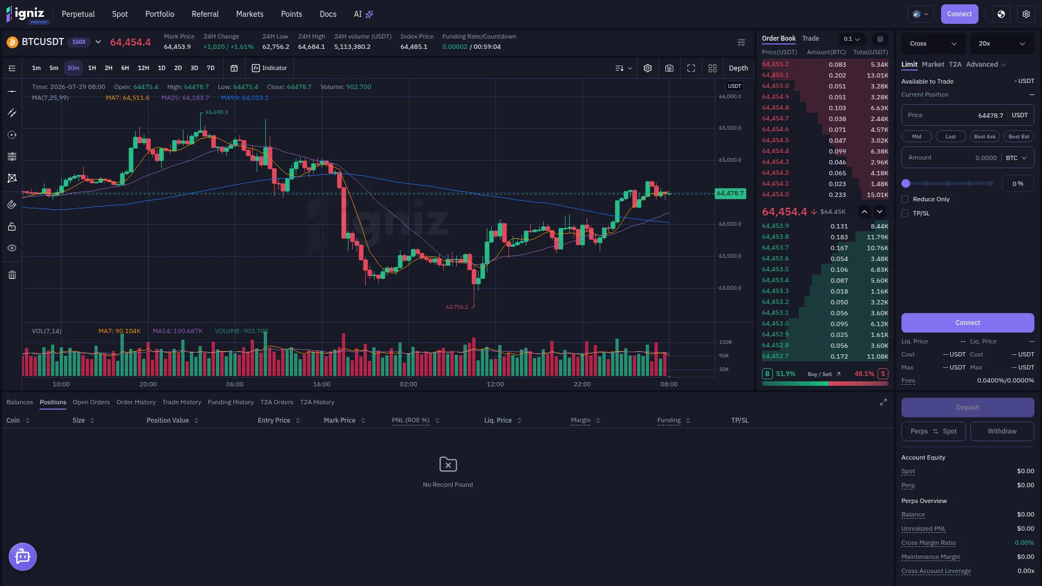Toggle drawings visibility eye icon
The width and height of the screenshot is (1042, 586).
(12, 248)
